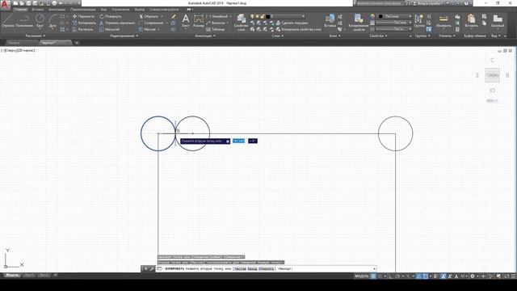Viewport: 517px width, 291px height.
Task: Open the Аннотации ribbon tab
Action: coord(57,10)
